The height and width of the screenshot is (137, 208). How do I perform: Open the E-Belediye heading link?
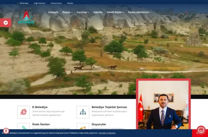(x=40, y=107)
